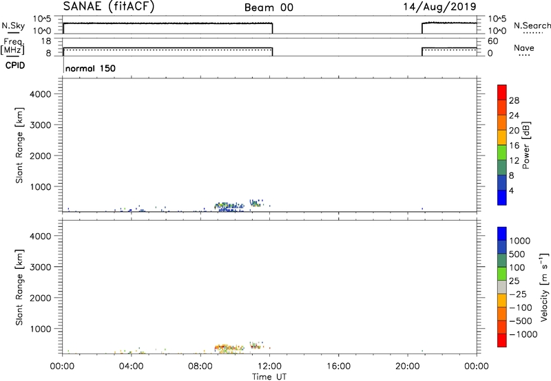The height and width of the screenshot is (381, 551).
Task: Click the gray -25 to 25 Velocity swatch
Action: 502,287
